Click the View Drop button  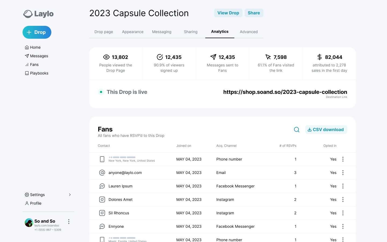228,13
